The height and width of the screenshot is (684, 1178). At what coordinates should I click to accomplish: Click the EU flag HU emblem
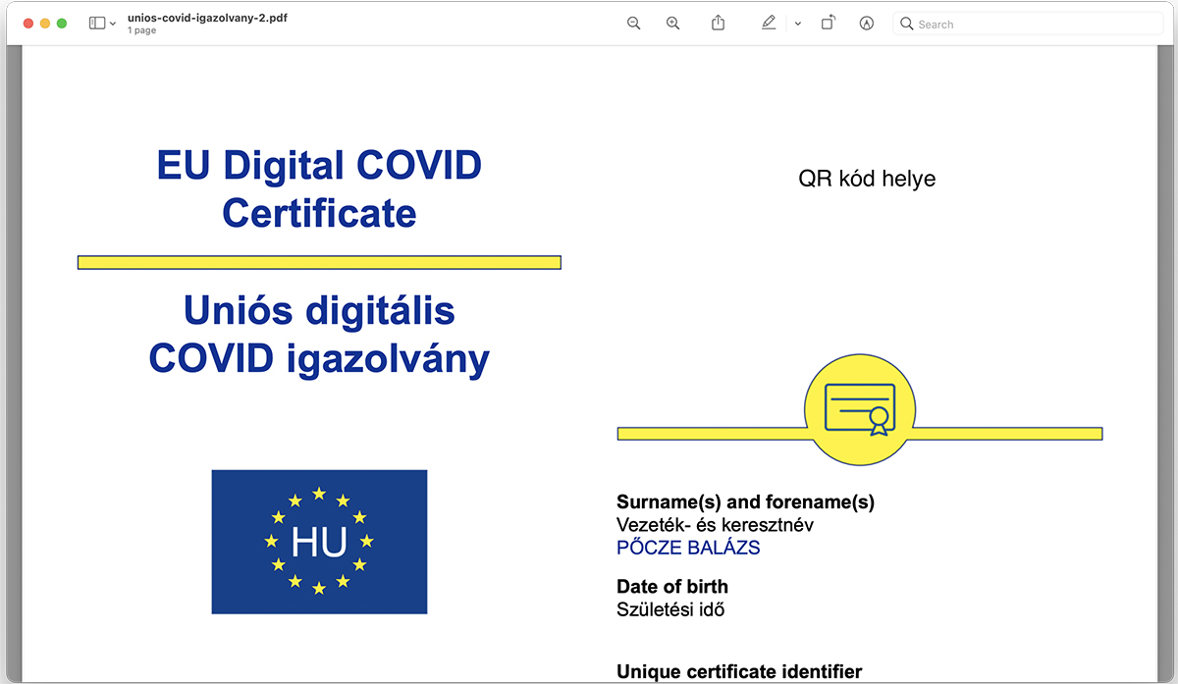(x=319, y=542)
